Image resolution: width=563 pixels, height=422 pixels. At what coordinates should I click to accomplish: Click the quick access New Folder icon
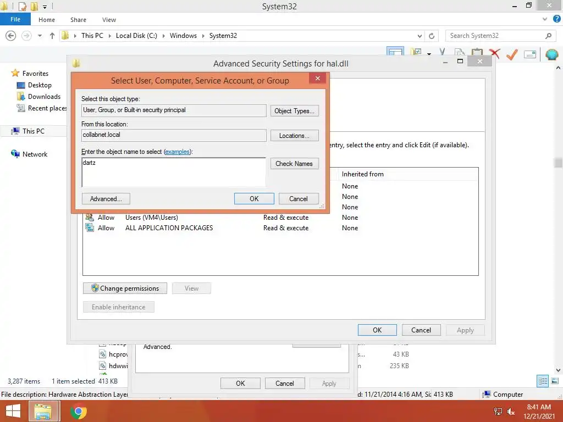(34, 6)
